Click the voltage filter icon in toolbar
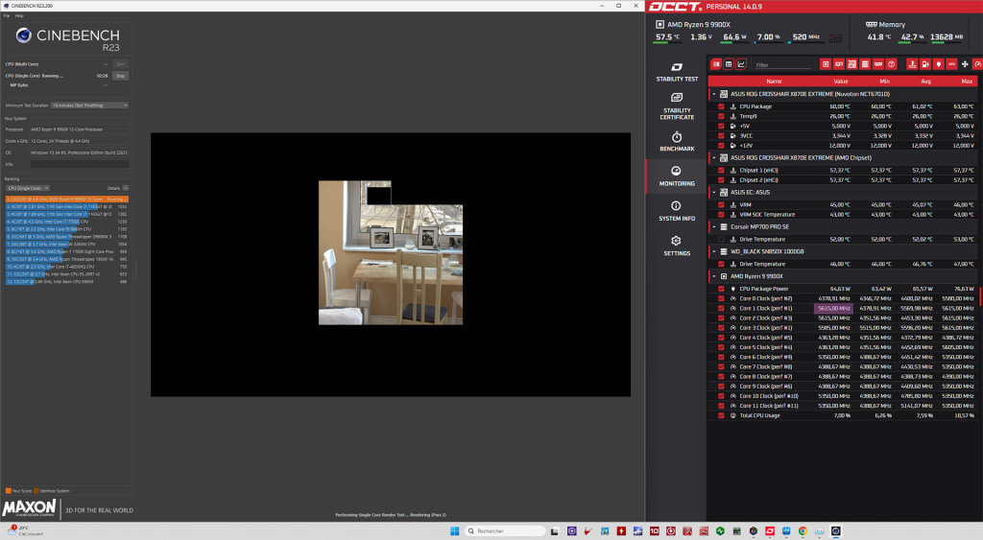Viewport: 983px width, 540px height. pyautogui.click(x=925, y=64)
